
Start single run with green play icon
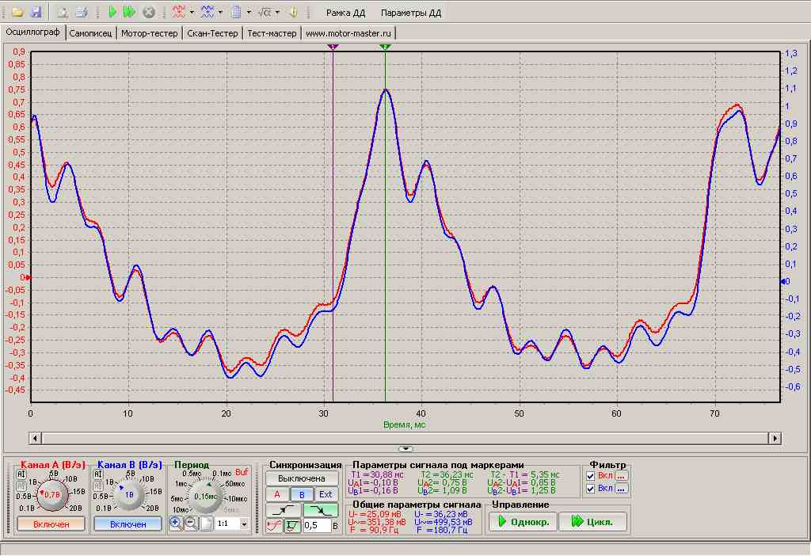click(x=112, y=13)
